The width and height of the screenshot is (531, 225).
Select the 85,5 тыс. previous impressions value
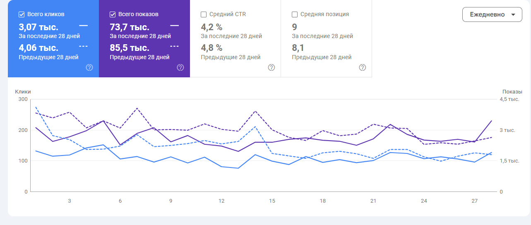tap(130, 48)
